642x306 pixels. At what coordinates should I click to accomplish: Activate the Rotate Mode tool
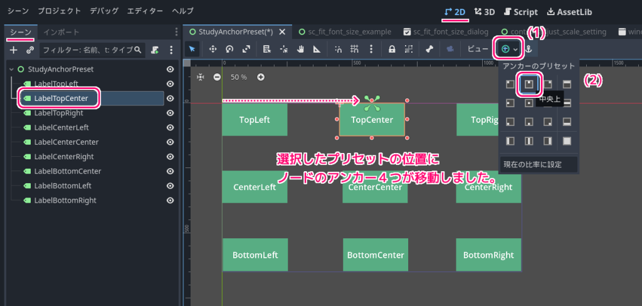[x=229, y=49]
